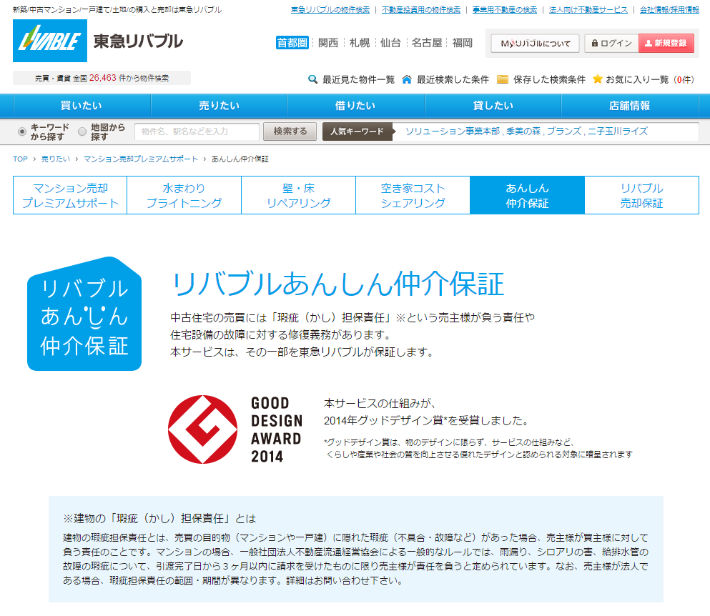Click the ※建物の「瑕疵（かし）担保責任」とは heading
710x616 pixels.
click(159, 518)
